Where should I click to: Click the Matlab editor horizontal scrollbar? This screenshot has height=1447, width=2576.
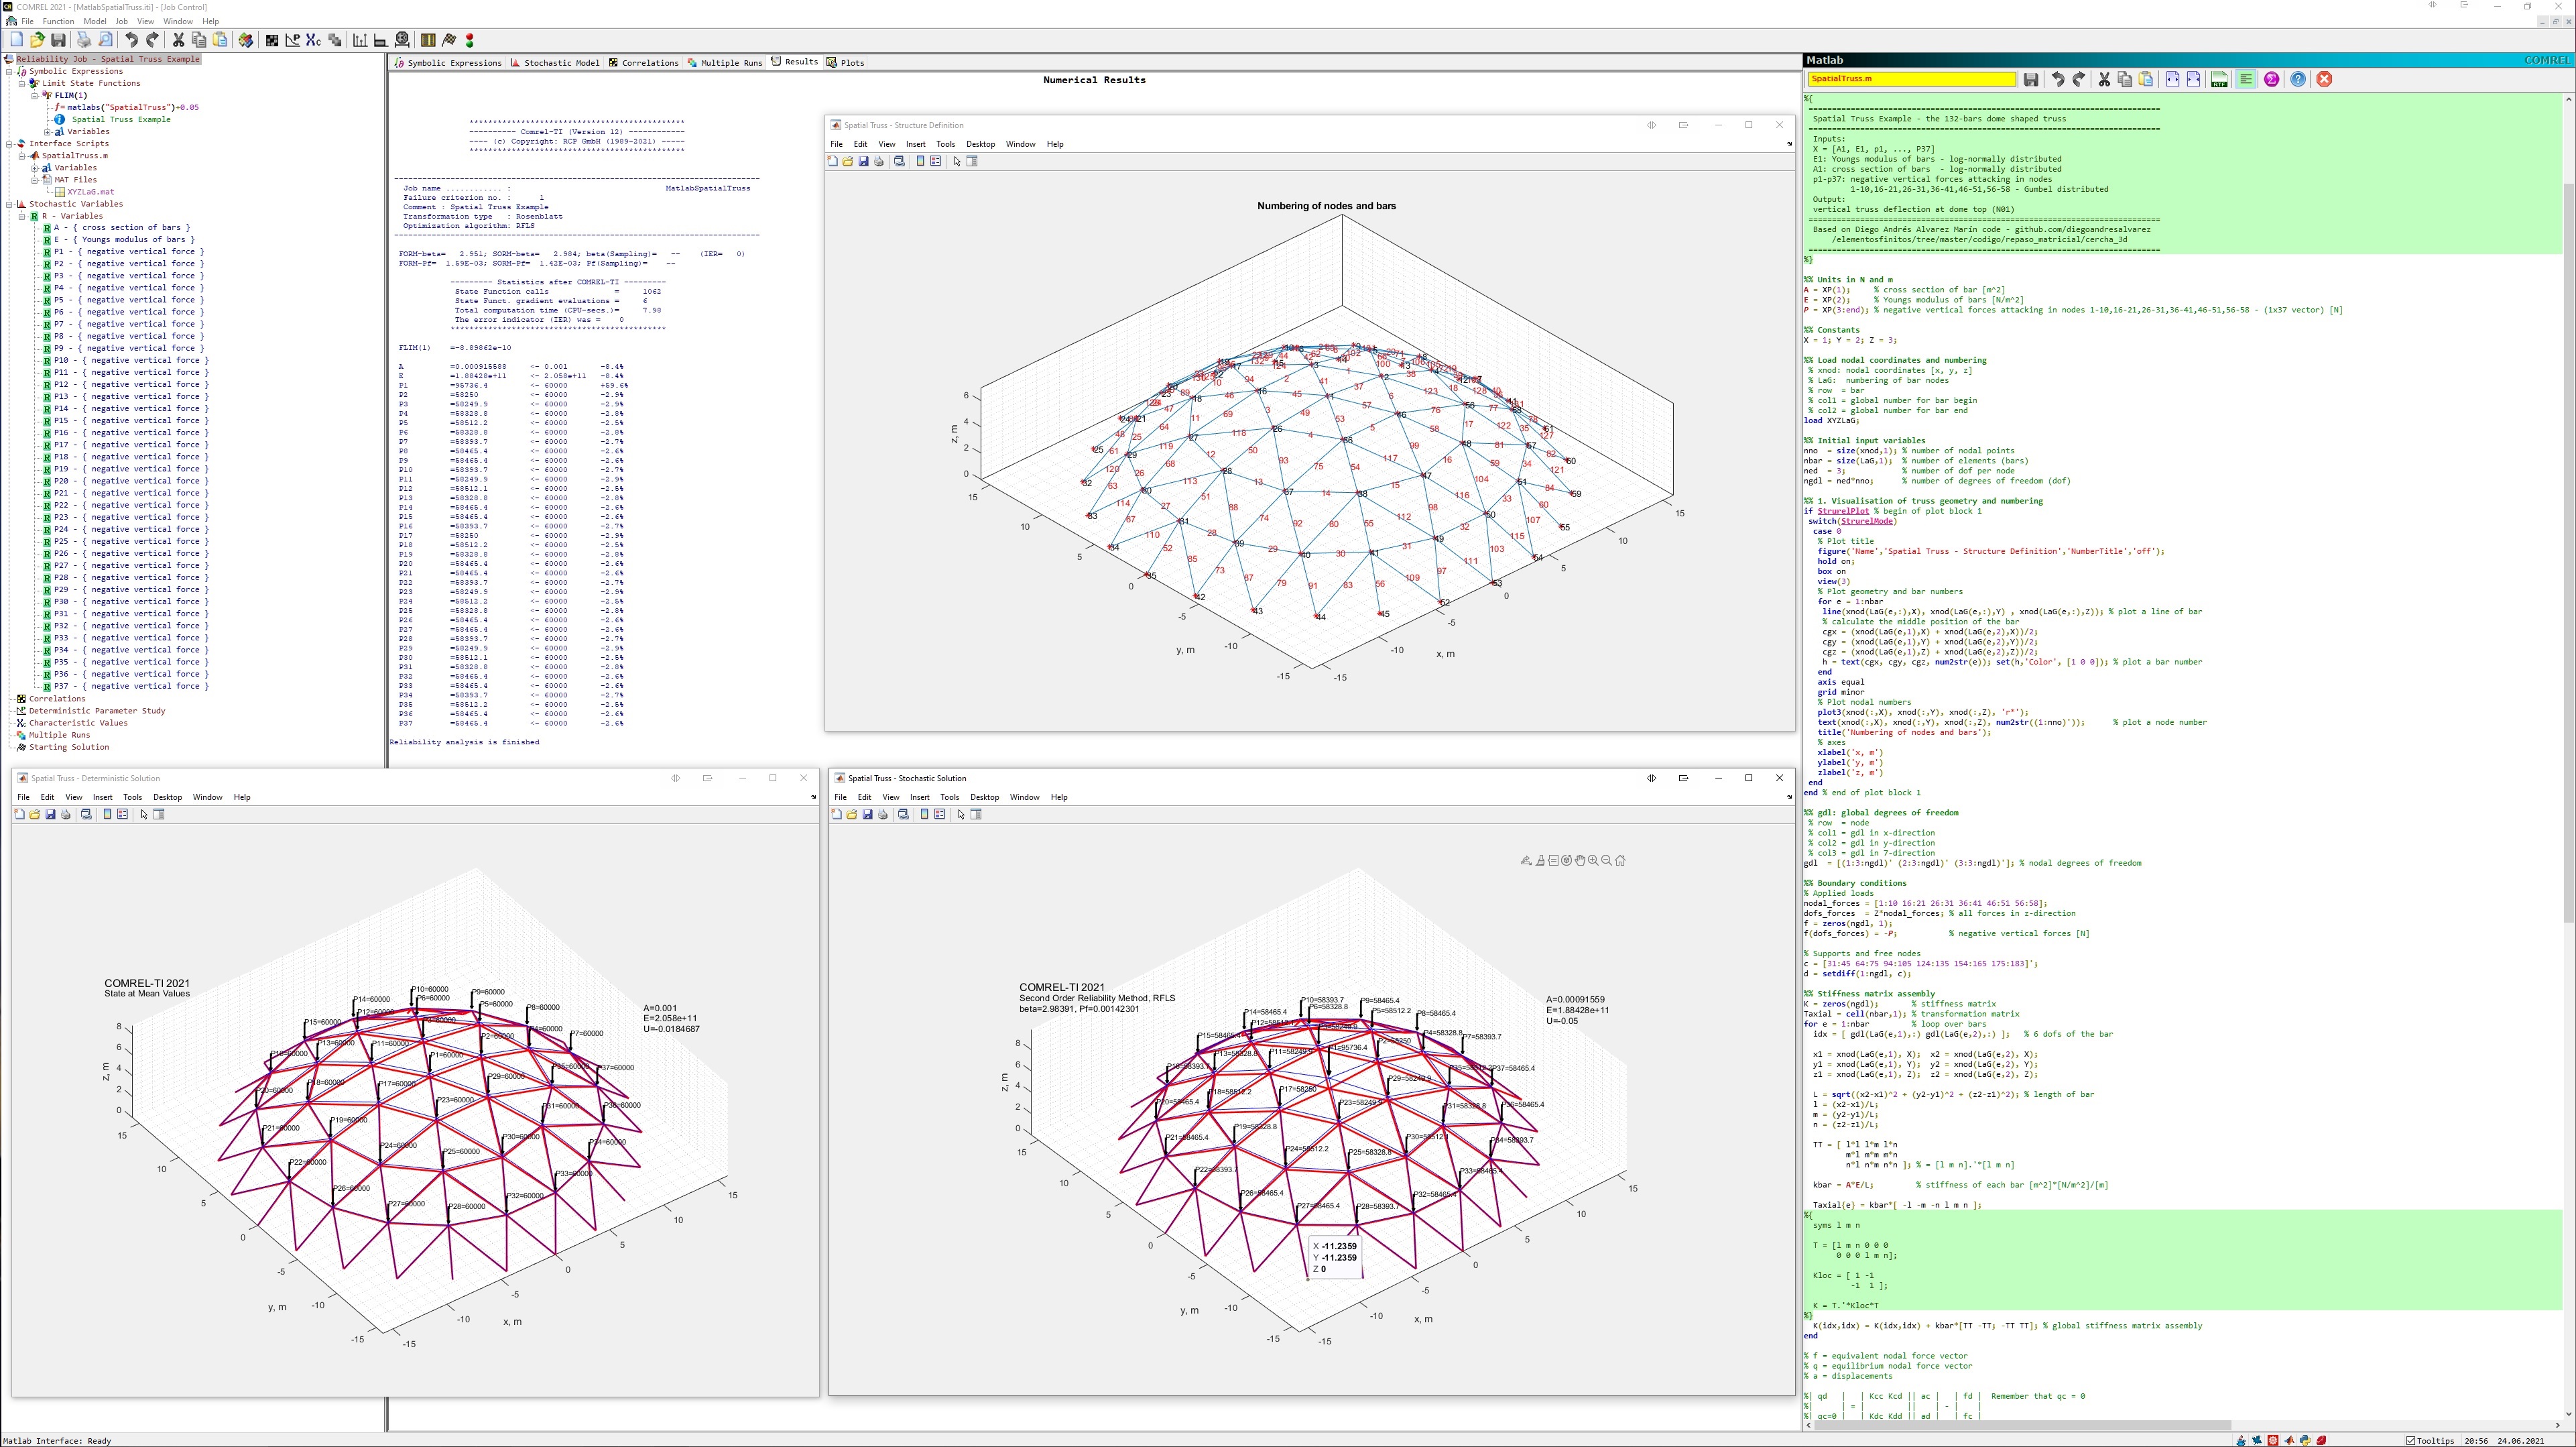[2183, 1425]
